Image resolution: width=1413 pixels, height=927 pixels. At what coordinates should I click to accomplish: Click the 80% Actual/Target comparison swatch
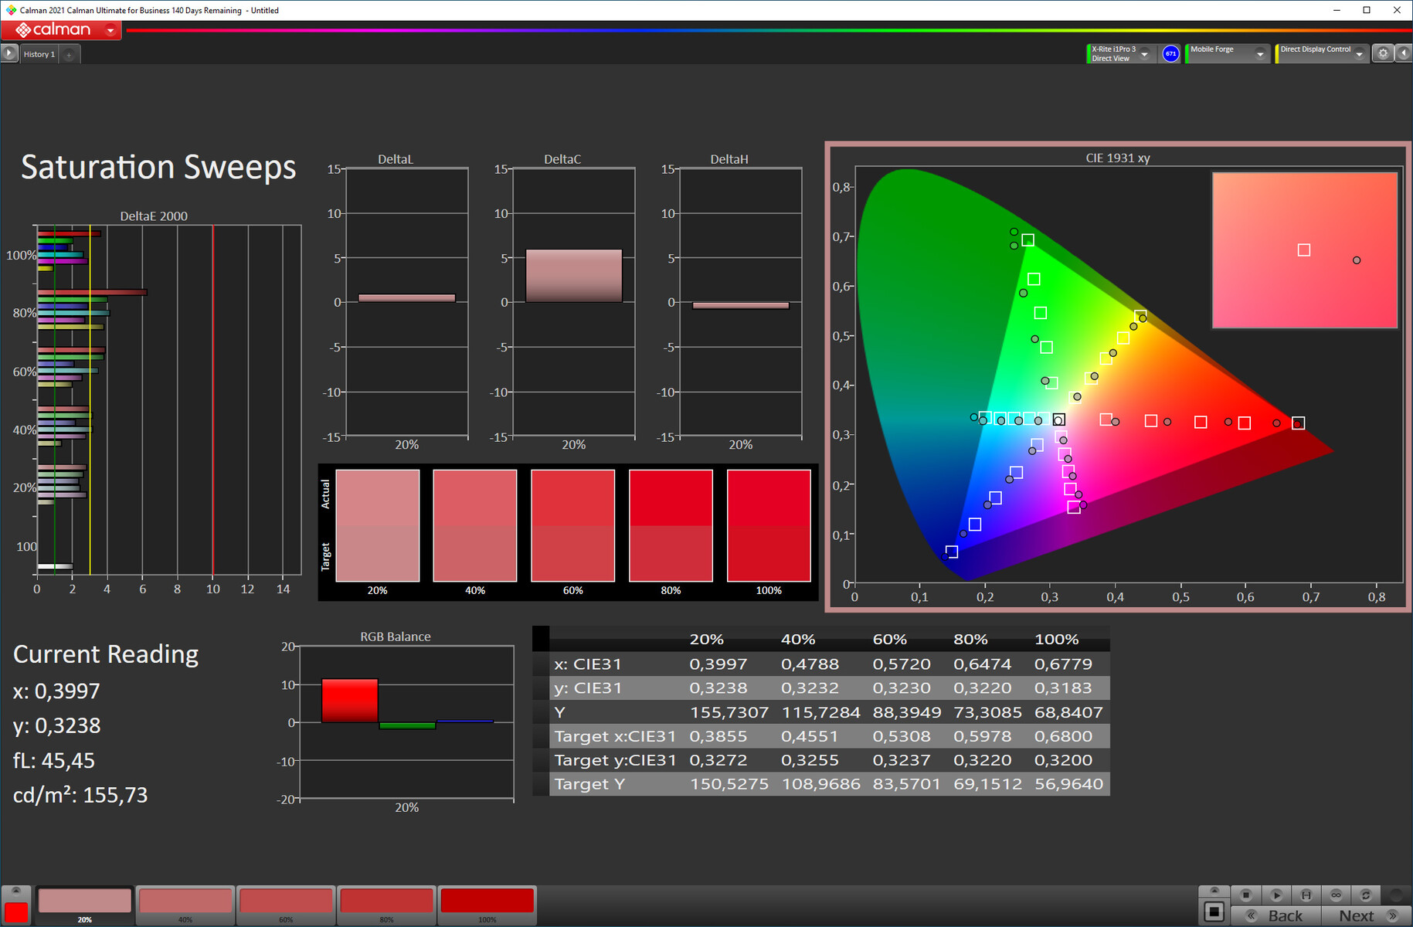pos(671,525)
